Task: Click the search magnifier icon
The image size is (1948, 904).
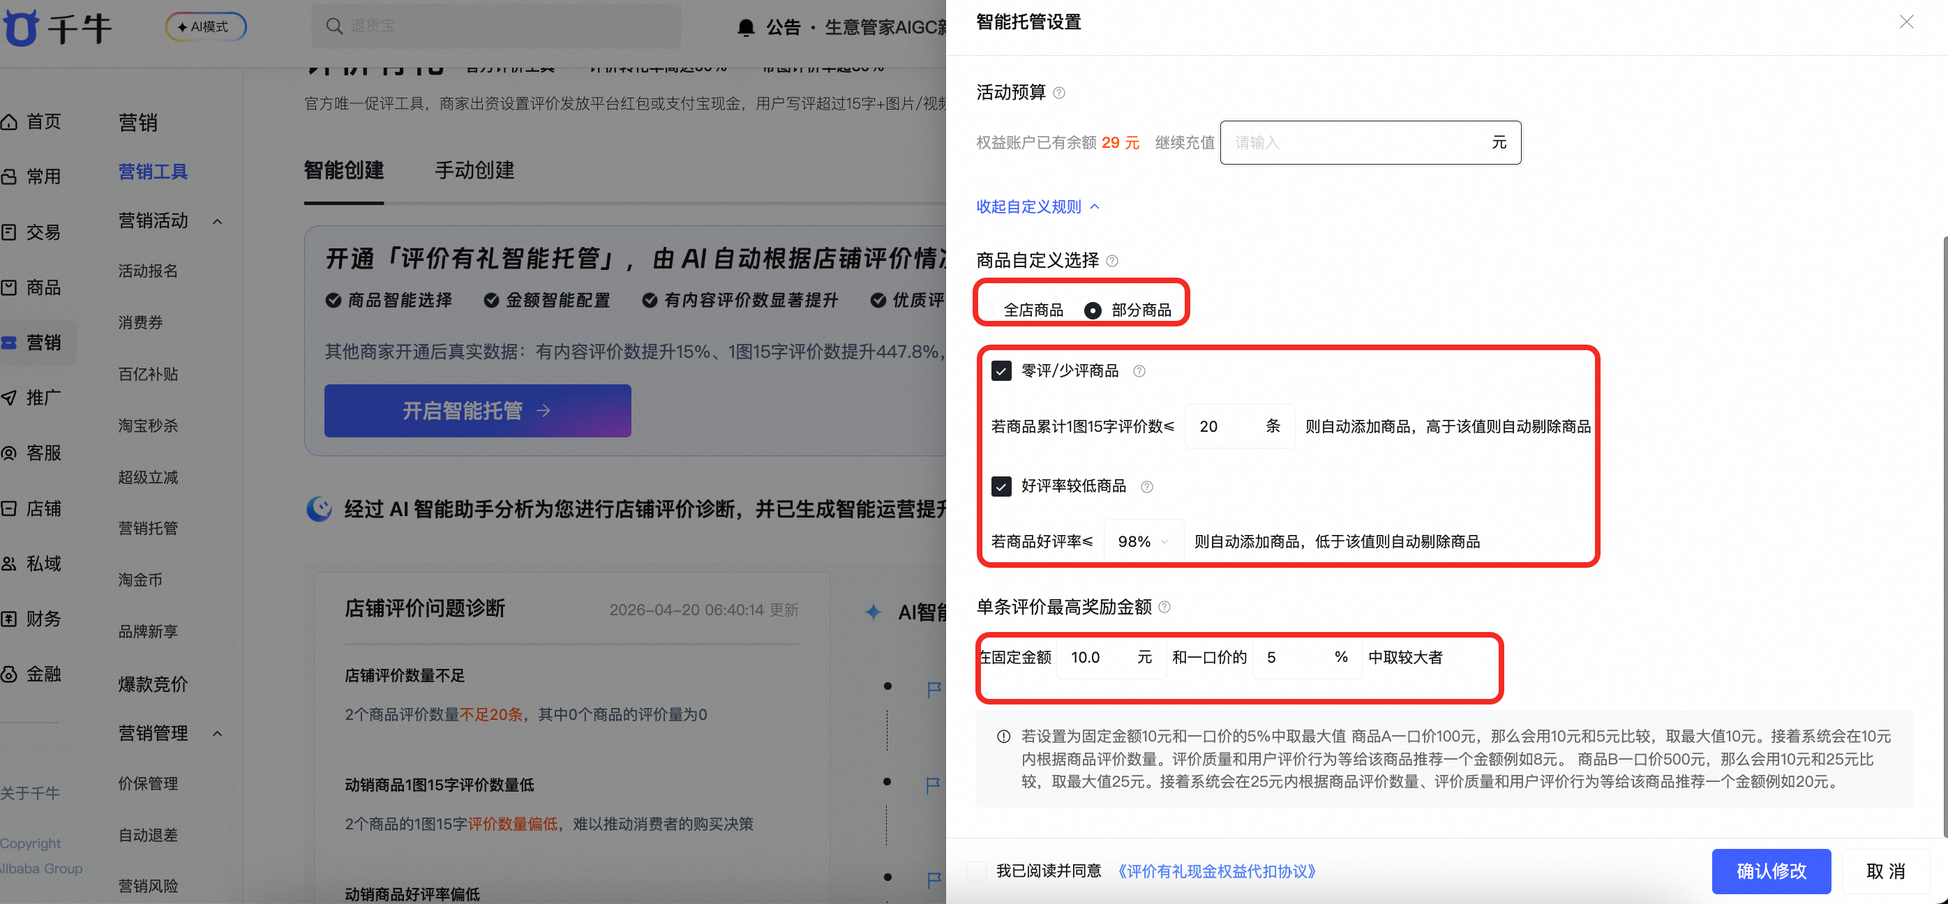Action: [334, 26]
